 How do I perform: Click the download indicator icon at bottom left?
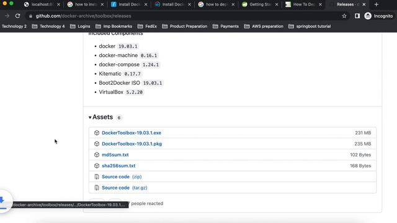3,201
